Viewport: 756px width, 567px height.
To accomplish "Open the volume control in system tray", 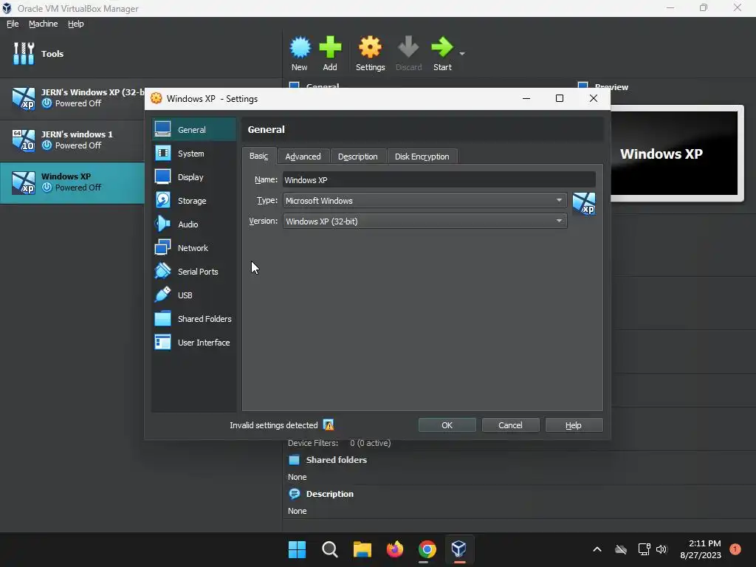I will [661, 549].
